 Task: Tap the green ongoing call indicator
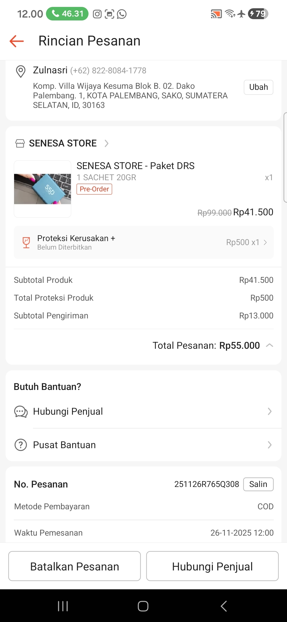pos(67,14)
